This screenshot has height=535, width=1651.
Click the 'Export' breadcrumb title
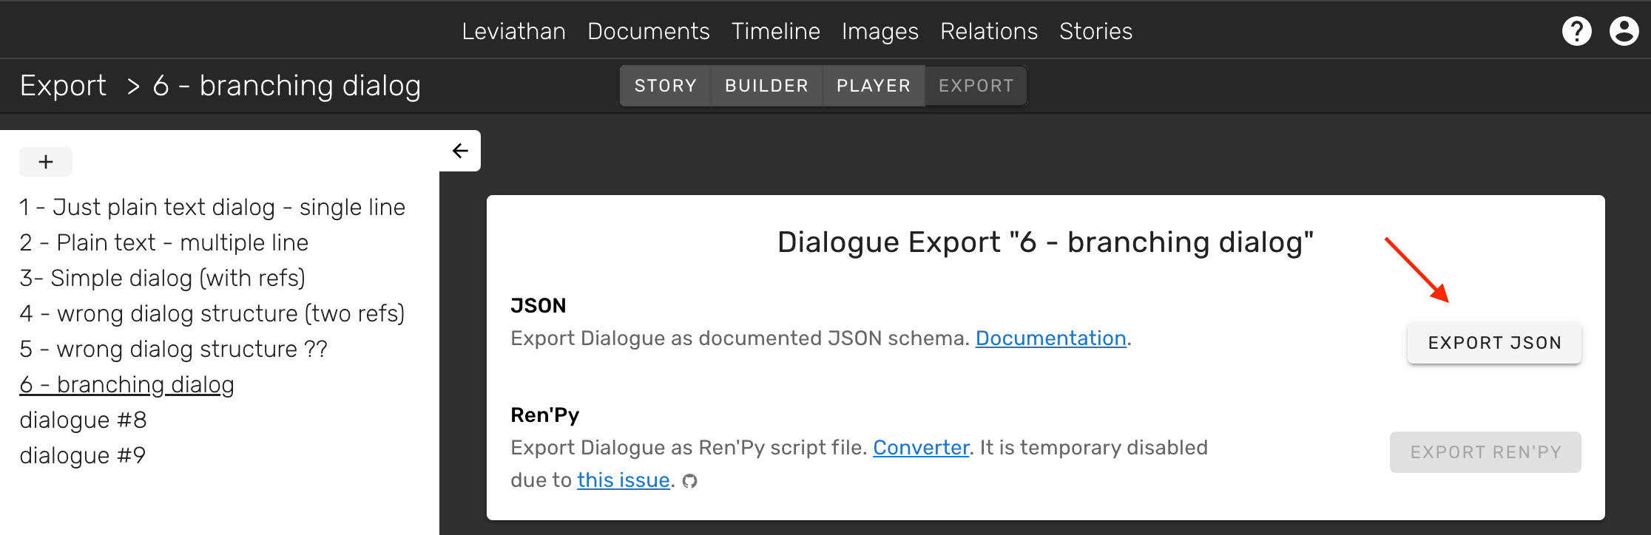(63, 86)
